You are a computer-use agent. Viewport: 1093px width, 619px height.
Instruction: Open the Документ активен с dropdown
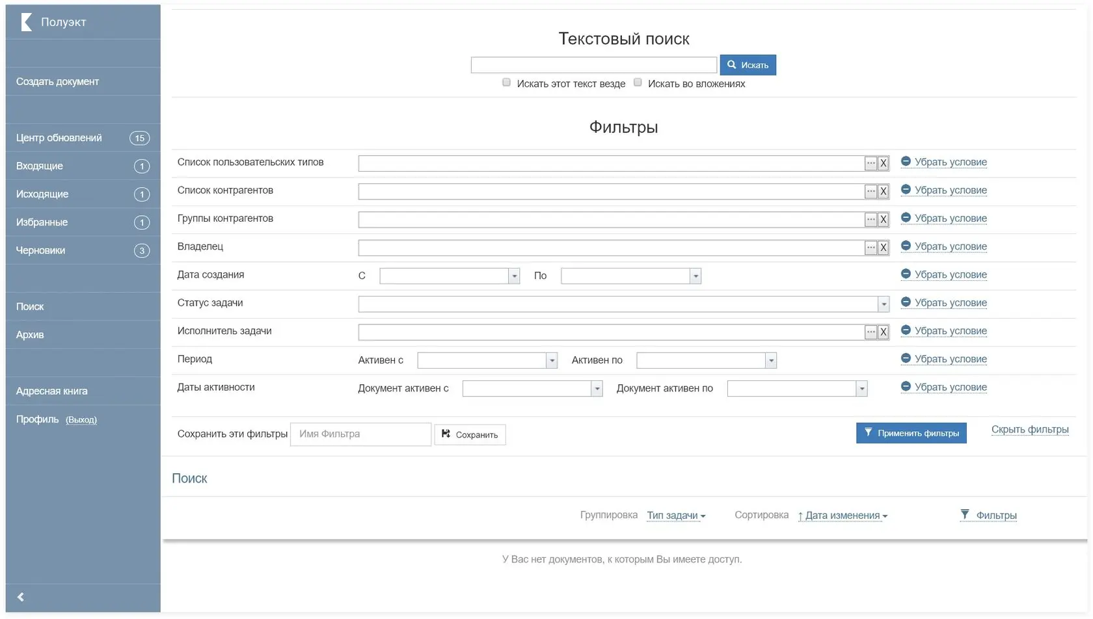tap(597, 389)
